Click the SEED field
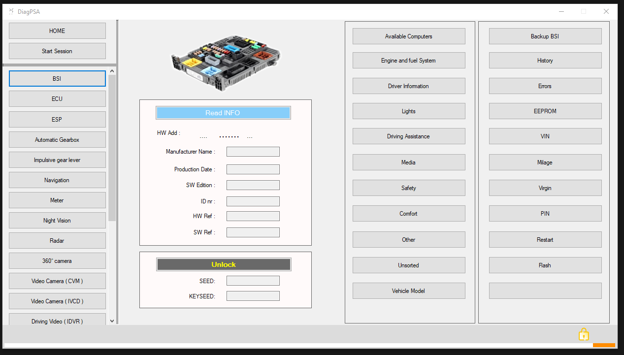 click(253, 281)
